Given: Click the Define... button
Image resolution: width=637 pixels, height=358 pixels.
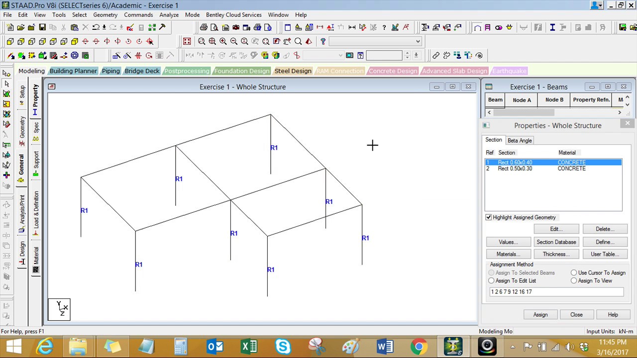Looking at the screenshot, I should click(x=605, y=242).
